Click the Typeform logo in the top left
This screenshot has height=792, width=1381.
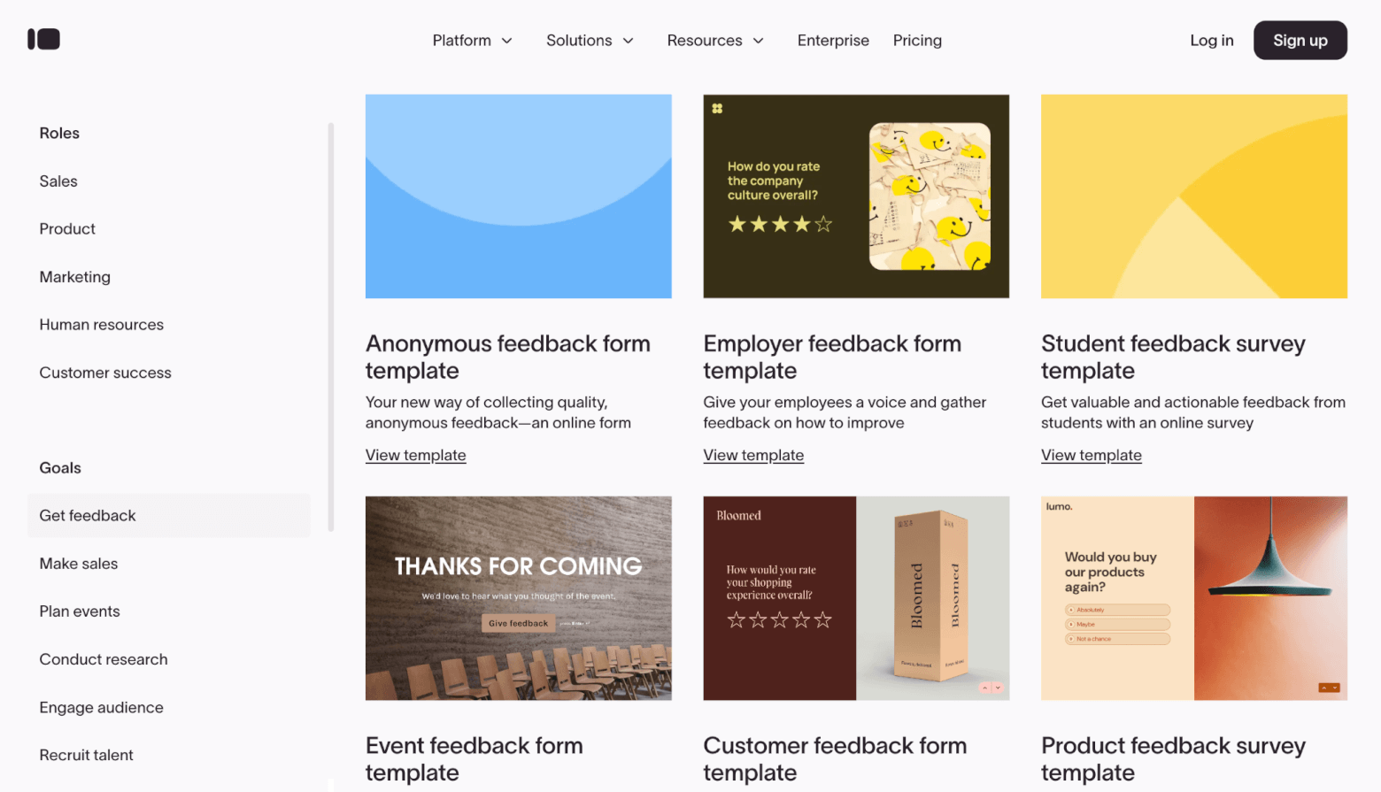[43, 39]
